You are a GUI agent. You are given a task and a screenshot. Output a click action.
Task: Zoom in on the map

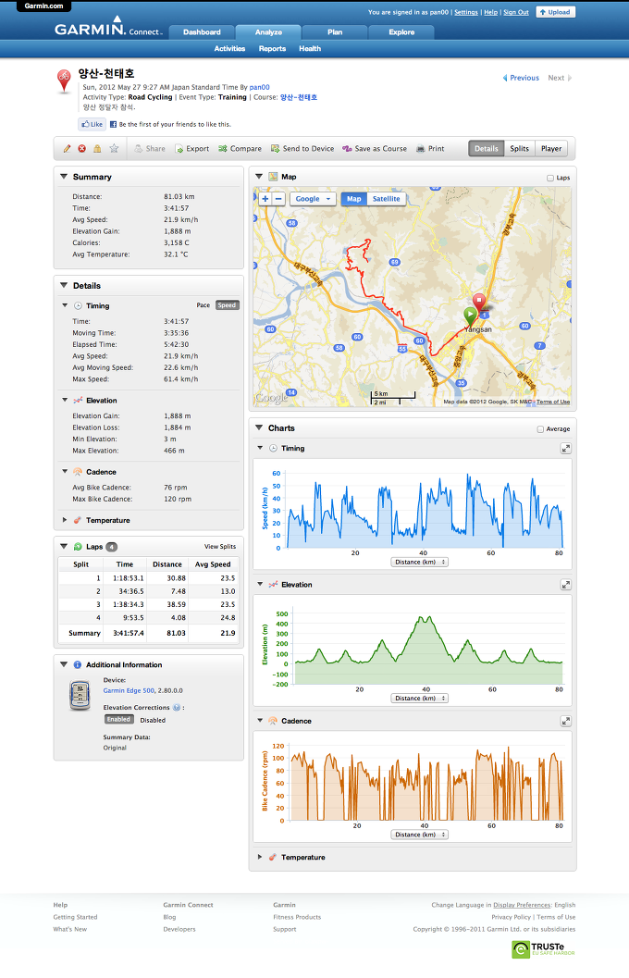point(265,199)
